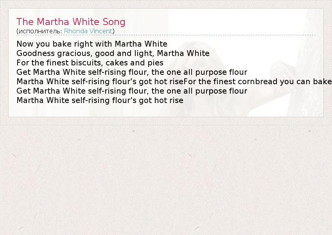332x235 pixels.
Task: Open the Rhonda Vincent artist link
Action: (x=88, y=31)
